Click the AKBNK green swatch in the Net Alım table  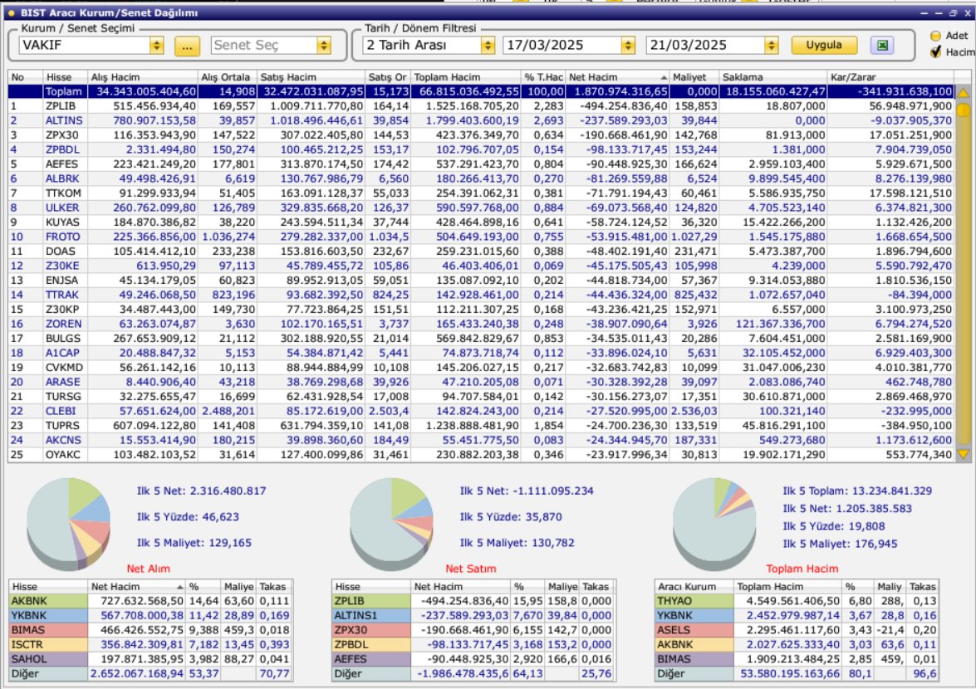[x=48, y=601]
